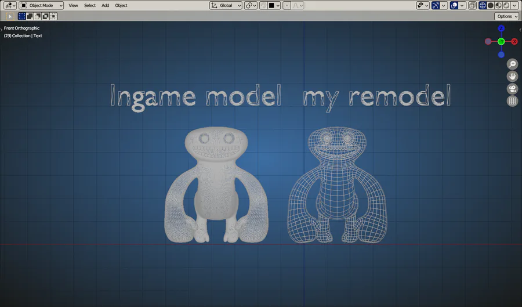Click the zoom view magnifier button

click(512, 64)
